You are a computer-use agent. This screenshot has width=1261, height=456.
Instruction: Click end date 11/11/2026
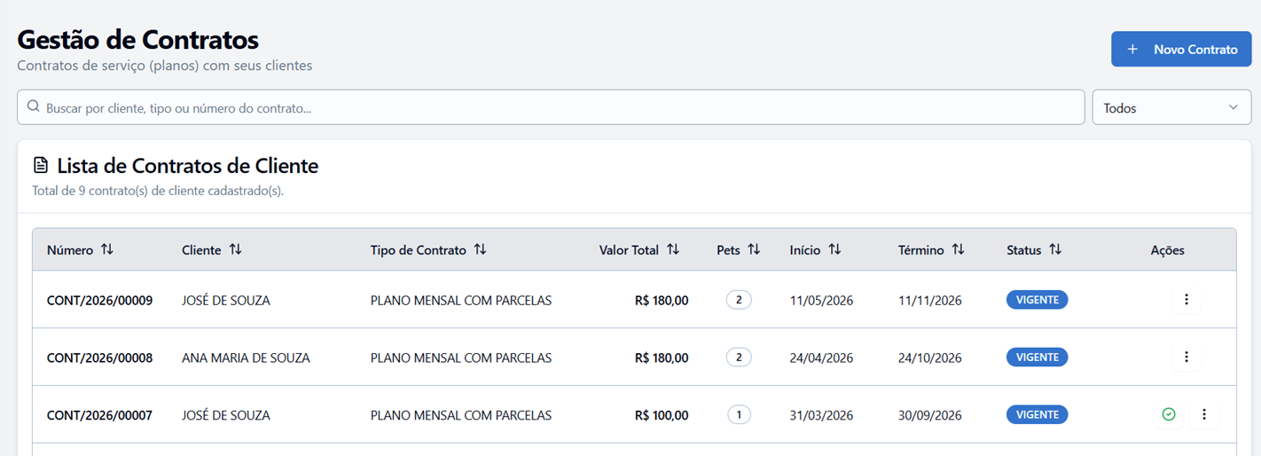tap(929, 301)
